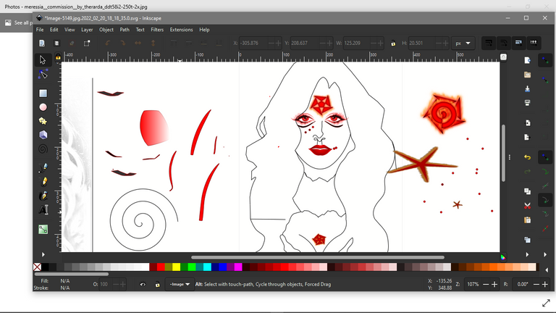Click Open document folder icon

pyautogui.click(x=527, y=75)
